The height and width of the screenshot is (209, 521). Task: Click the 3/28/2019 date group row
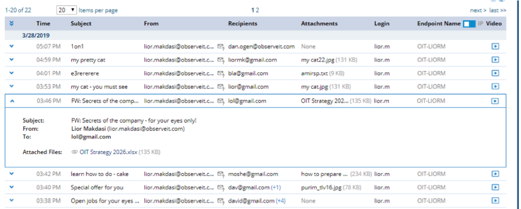(255, 36)
